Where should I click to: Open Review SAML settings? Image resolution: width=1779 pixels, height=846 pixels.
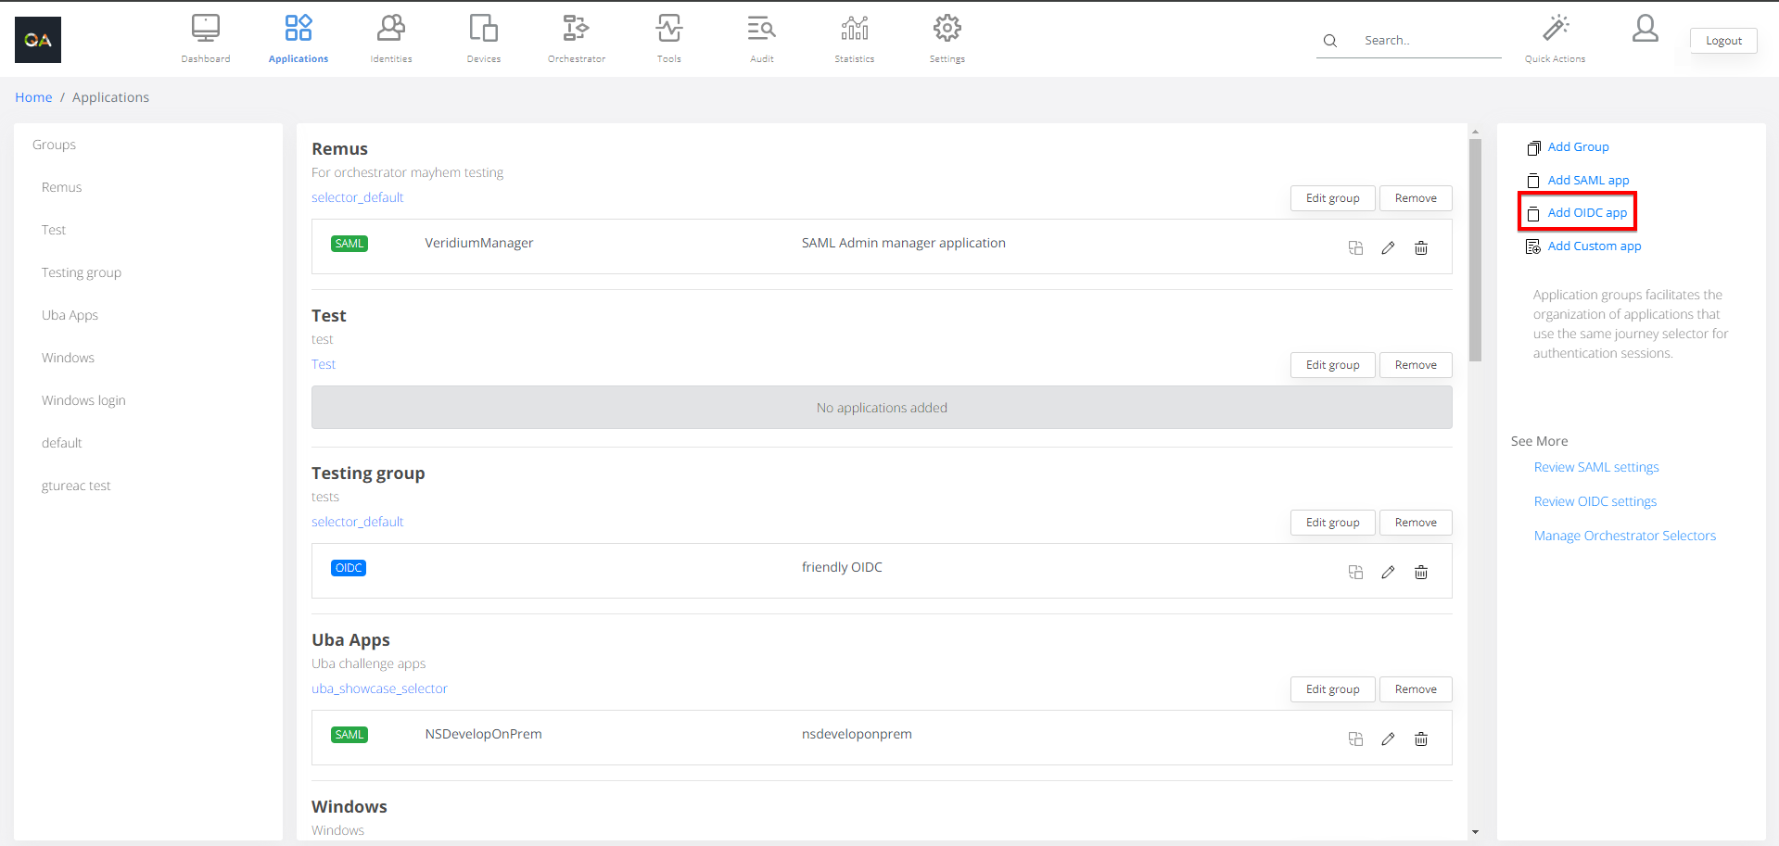(1595, 467)
